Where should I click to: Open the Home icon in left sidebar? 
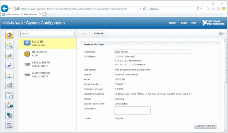[x=10, y=35]
